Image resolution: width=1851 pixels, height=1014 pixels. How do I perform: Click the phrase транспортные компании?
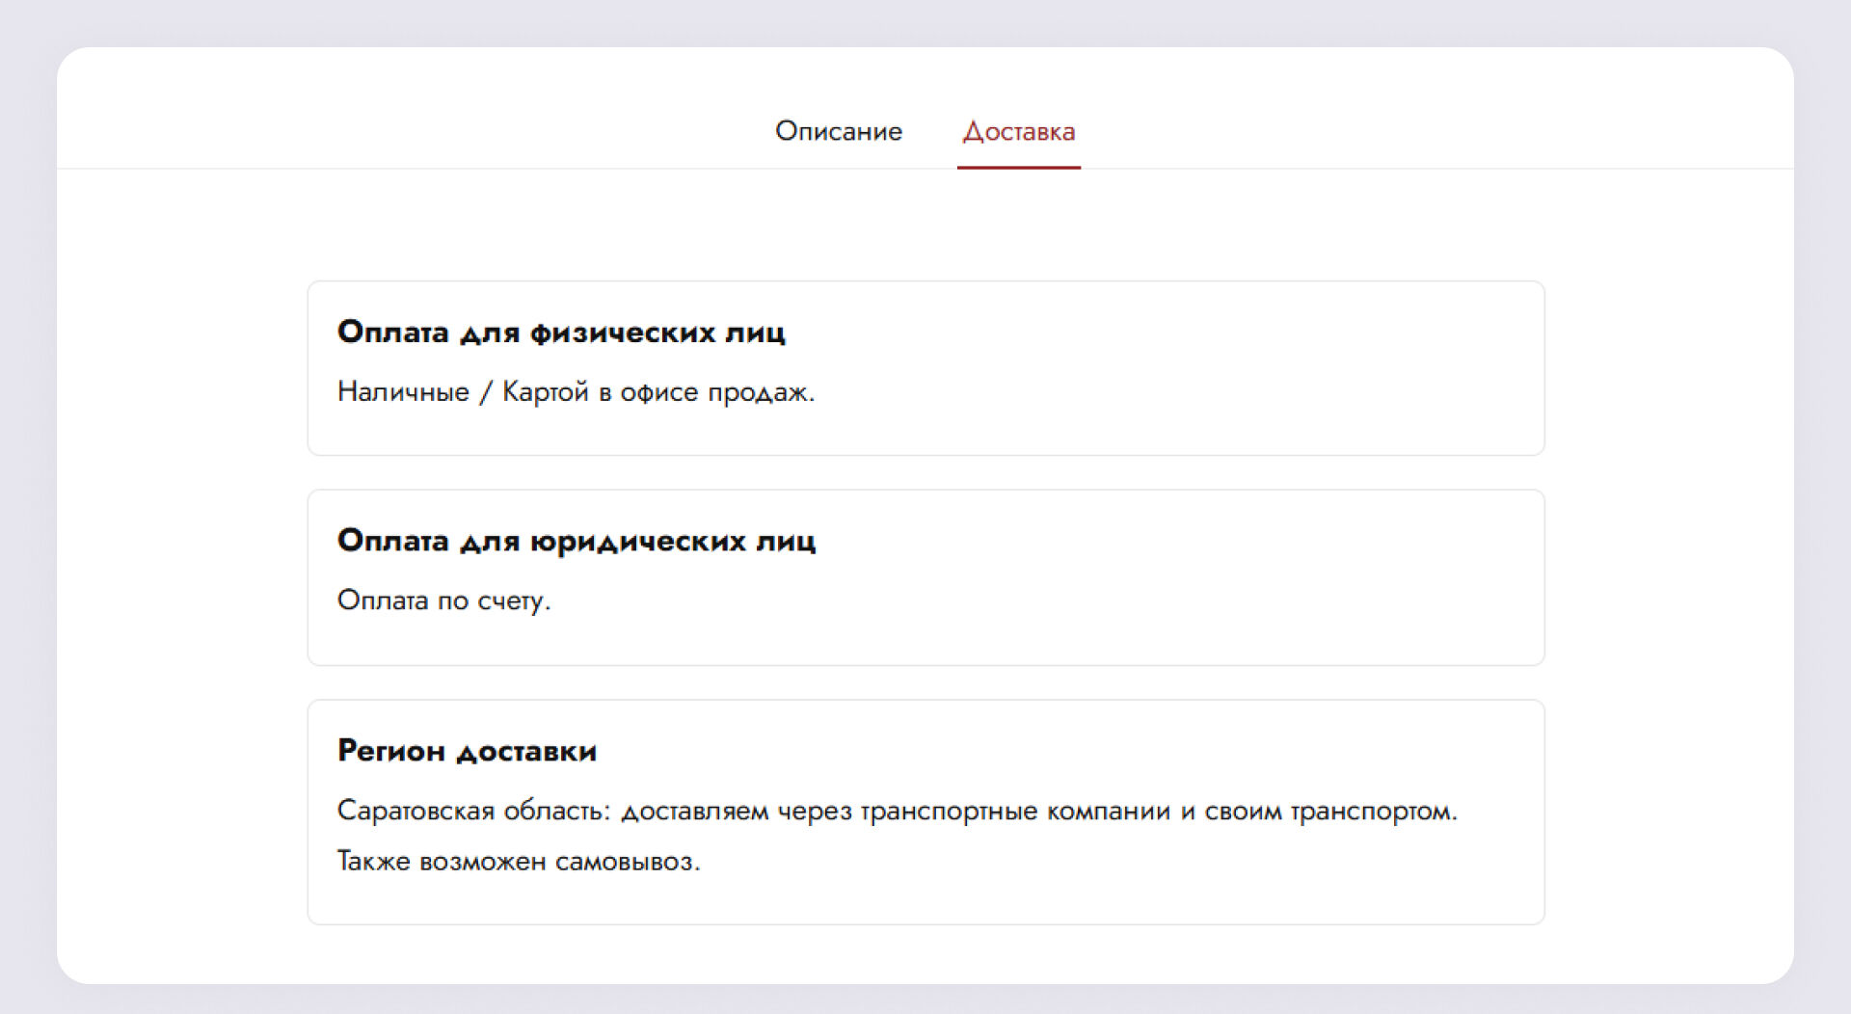tap(1014, 812)
